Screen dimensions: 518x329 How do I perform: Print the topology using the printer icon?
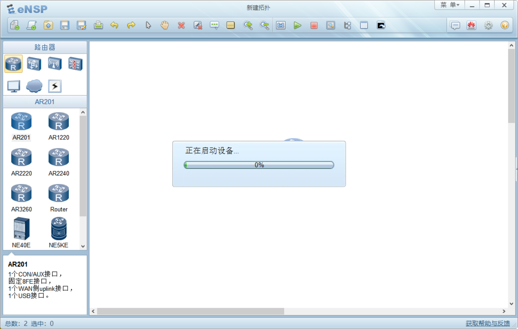[98, 25]
